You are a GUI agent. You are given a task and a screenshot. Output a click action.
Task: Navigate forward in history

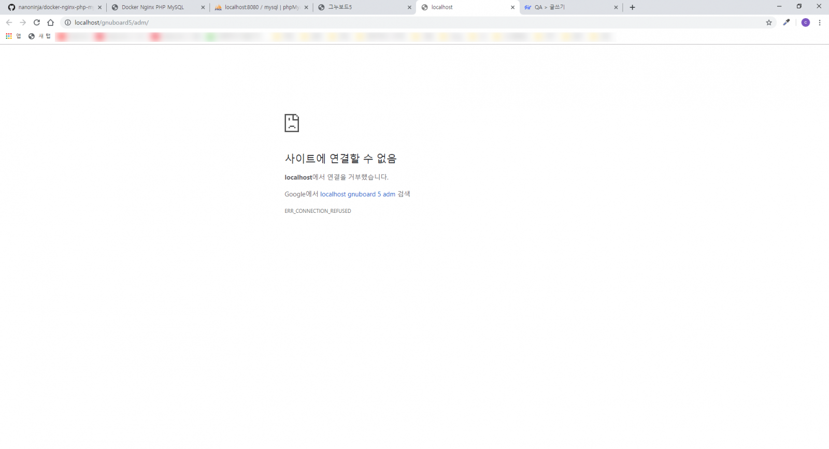click(x=23, y=22)
